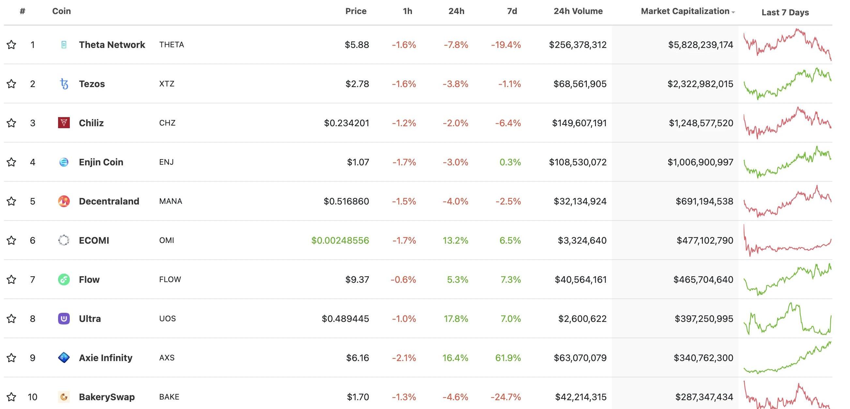Viewport: 850px width, 409px height.
Task: Click the red Chiliz logo
Action: (64, 123)
